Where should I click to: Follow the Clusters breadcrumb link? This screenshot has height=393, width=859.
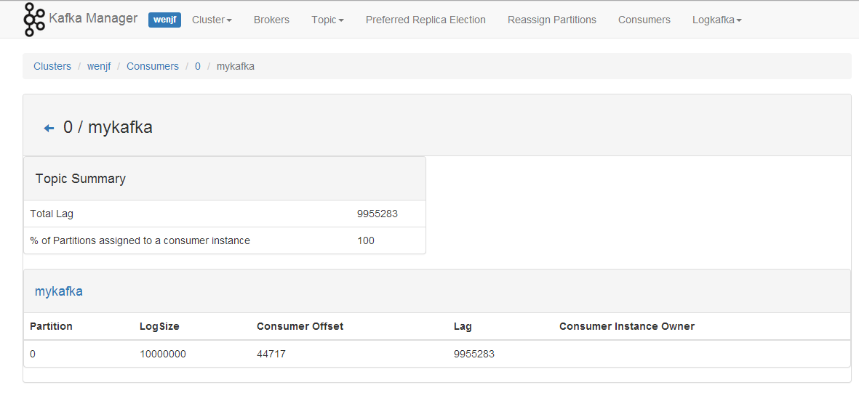(52, 66)
